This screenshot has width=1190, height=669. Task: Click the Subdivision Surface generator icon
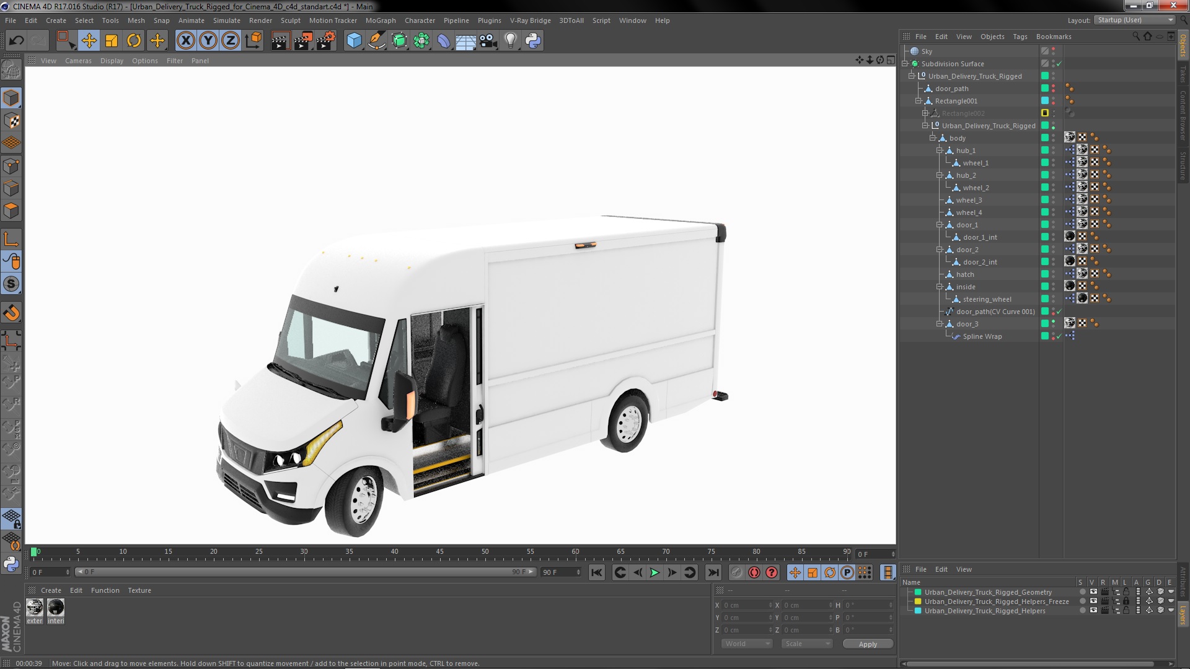(399, 41)
